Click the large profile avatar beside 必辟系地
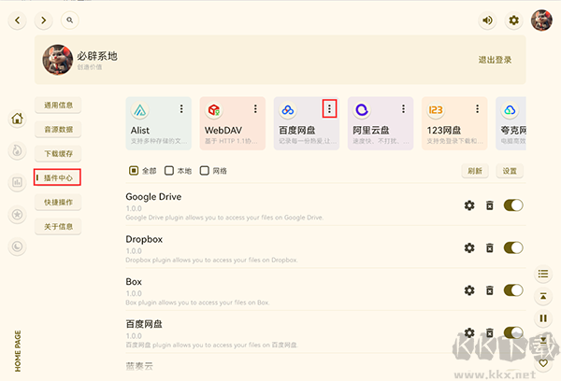 coord(58,60)
